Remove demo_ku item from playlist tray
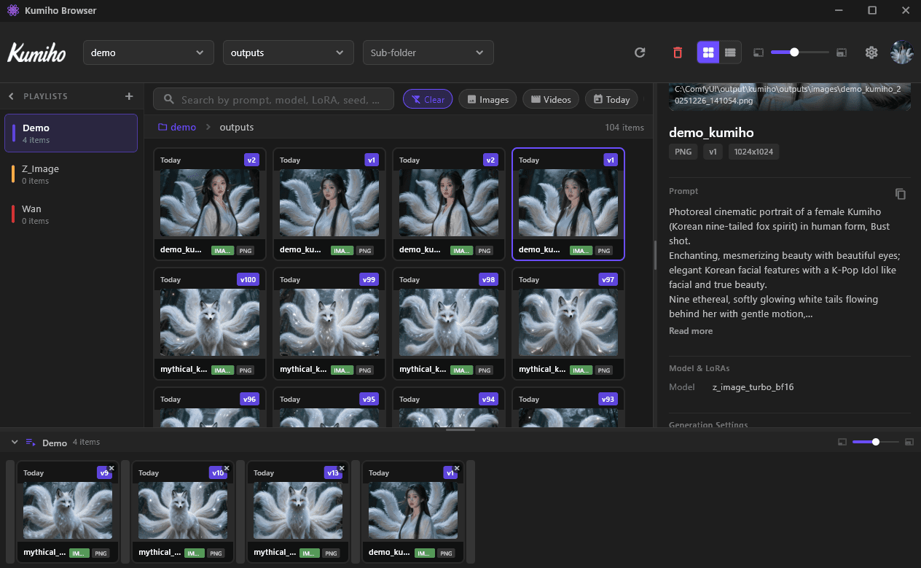The width and height of the screenshot is (921, 568). coord(457,467)
